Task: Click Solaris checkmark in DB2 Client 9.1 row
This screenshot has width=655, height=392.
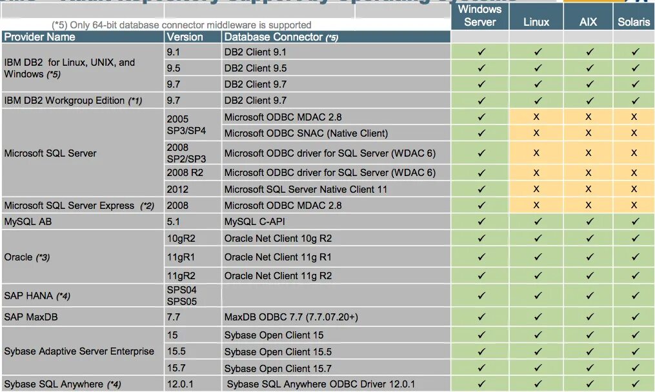Action: (x=636, y=52)
